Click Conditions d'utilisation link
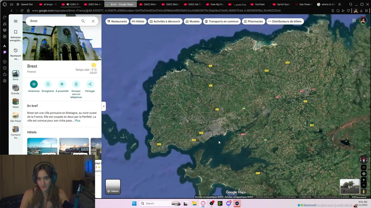 (286, 197)
